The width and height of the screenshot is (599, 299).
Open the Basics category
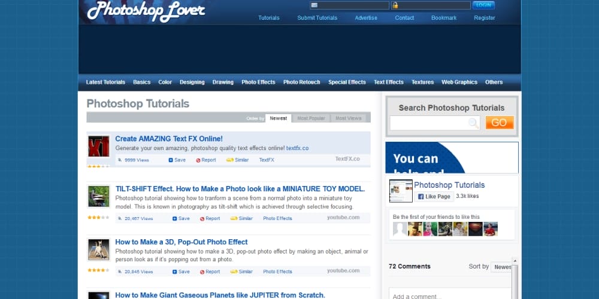point(142,82)
